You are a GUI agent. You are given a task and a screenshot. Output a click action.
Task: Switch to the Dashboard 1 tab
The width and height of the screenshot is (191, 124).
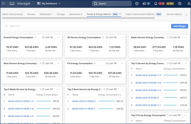pyautogui.click(x=46, y=14)
